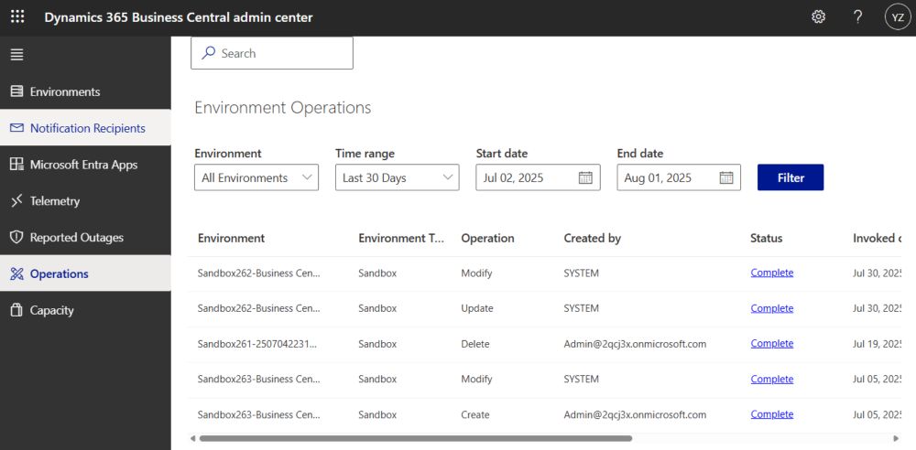Open the End date calendar picker

pyautogui.click(x=726, y=177)
